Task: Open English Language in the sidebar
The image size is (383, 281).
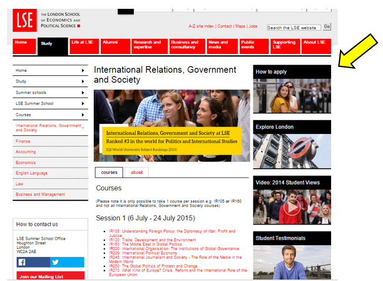Action: 31,173
